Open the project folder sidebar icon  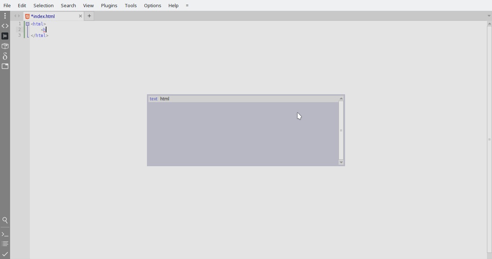click(x=5, y=67)
